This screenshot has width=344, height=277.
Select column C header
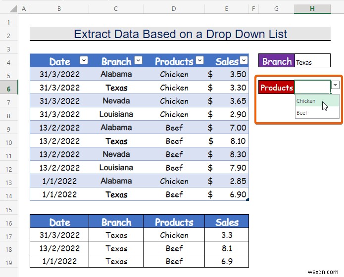tap(116, 9)
